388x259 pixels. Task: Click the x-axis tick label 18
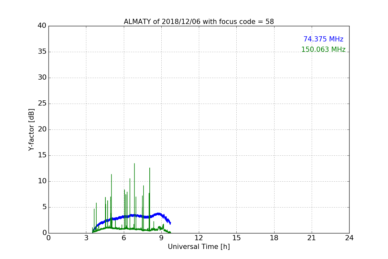click(274, 238)
